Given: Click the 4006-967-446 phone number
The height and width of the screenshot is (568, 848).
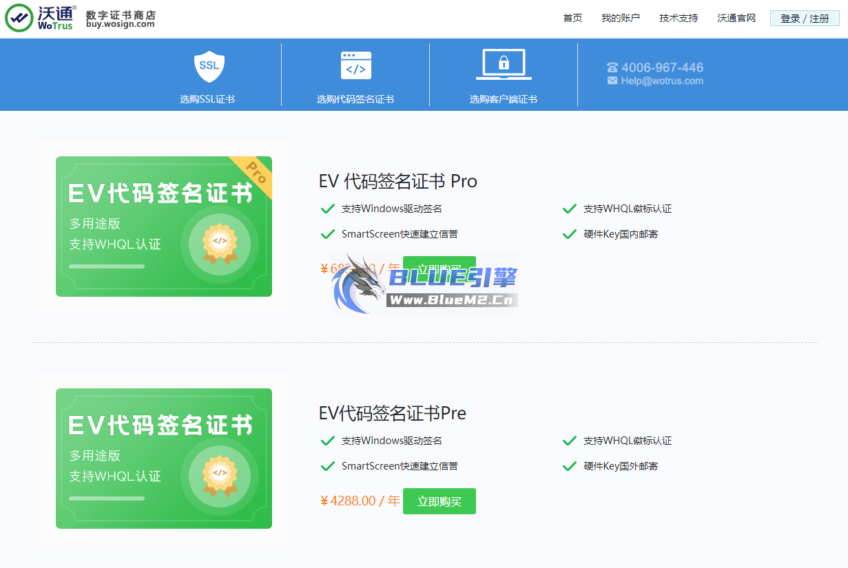Looking at the screenshot, I should click(x=662, y=67).
